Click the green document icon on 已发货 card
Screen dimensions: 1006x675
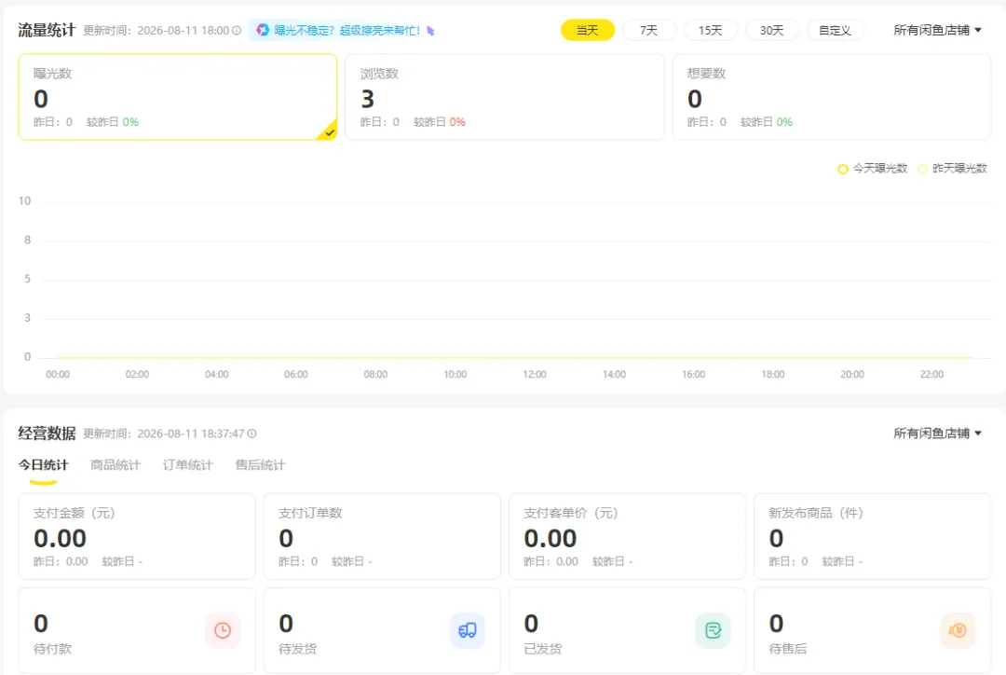coord(713,630)
